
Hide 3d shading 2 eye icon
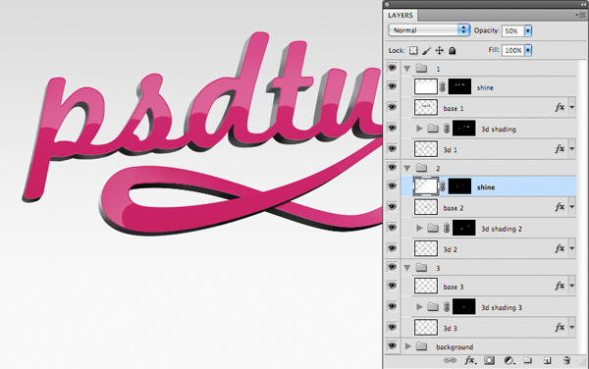(x=392, y=228)
